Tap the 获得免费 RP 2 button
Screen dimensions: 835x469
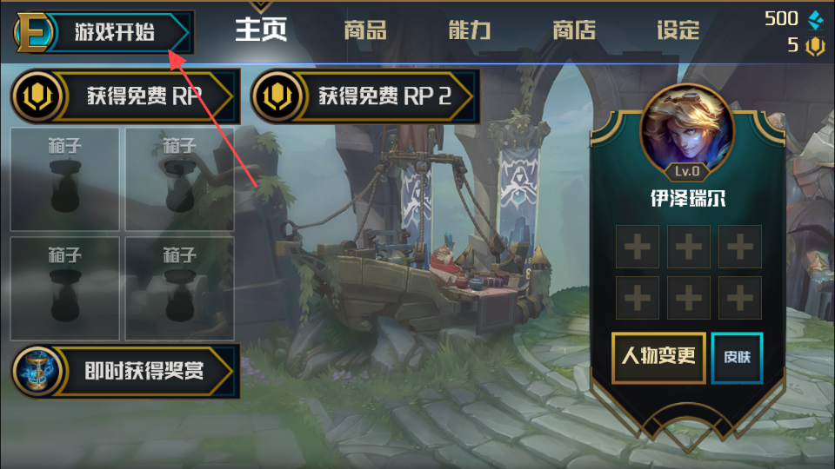pos(364,96)
